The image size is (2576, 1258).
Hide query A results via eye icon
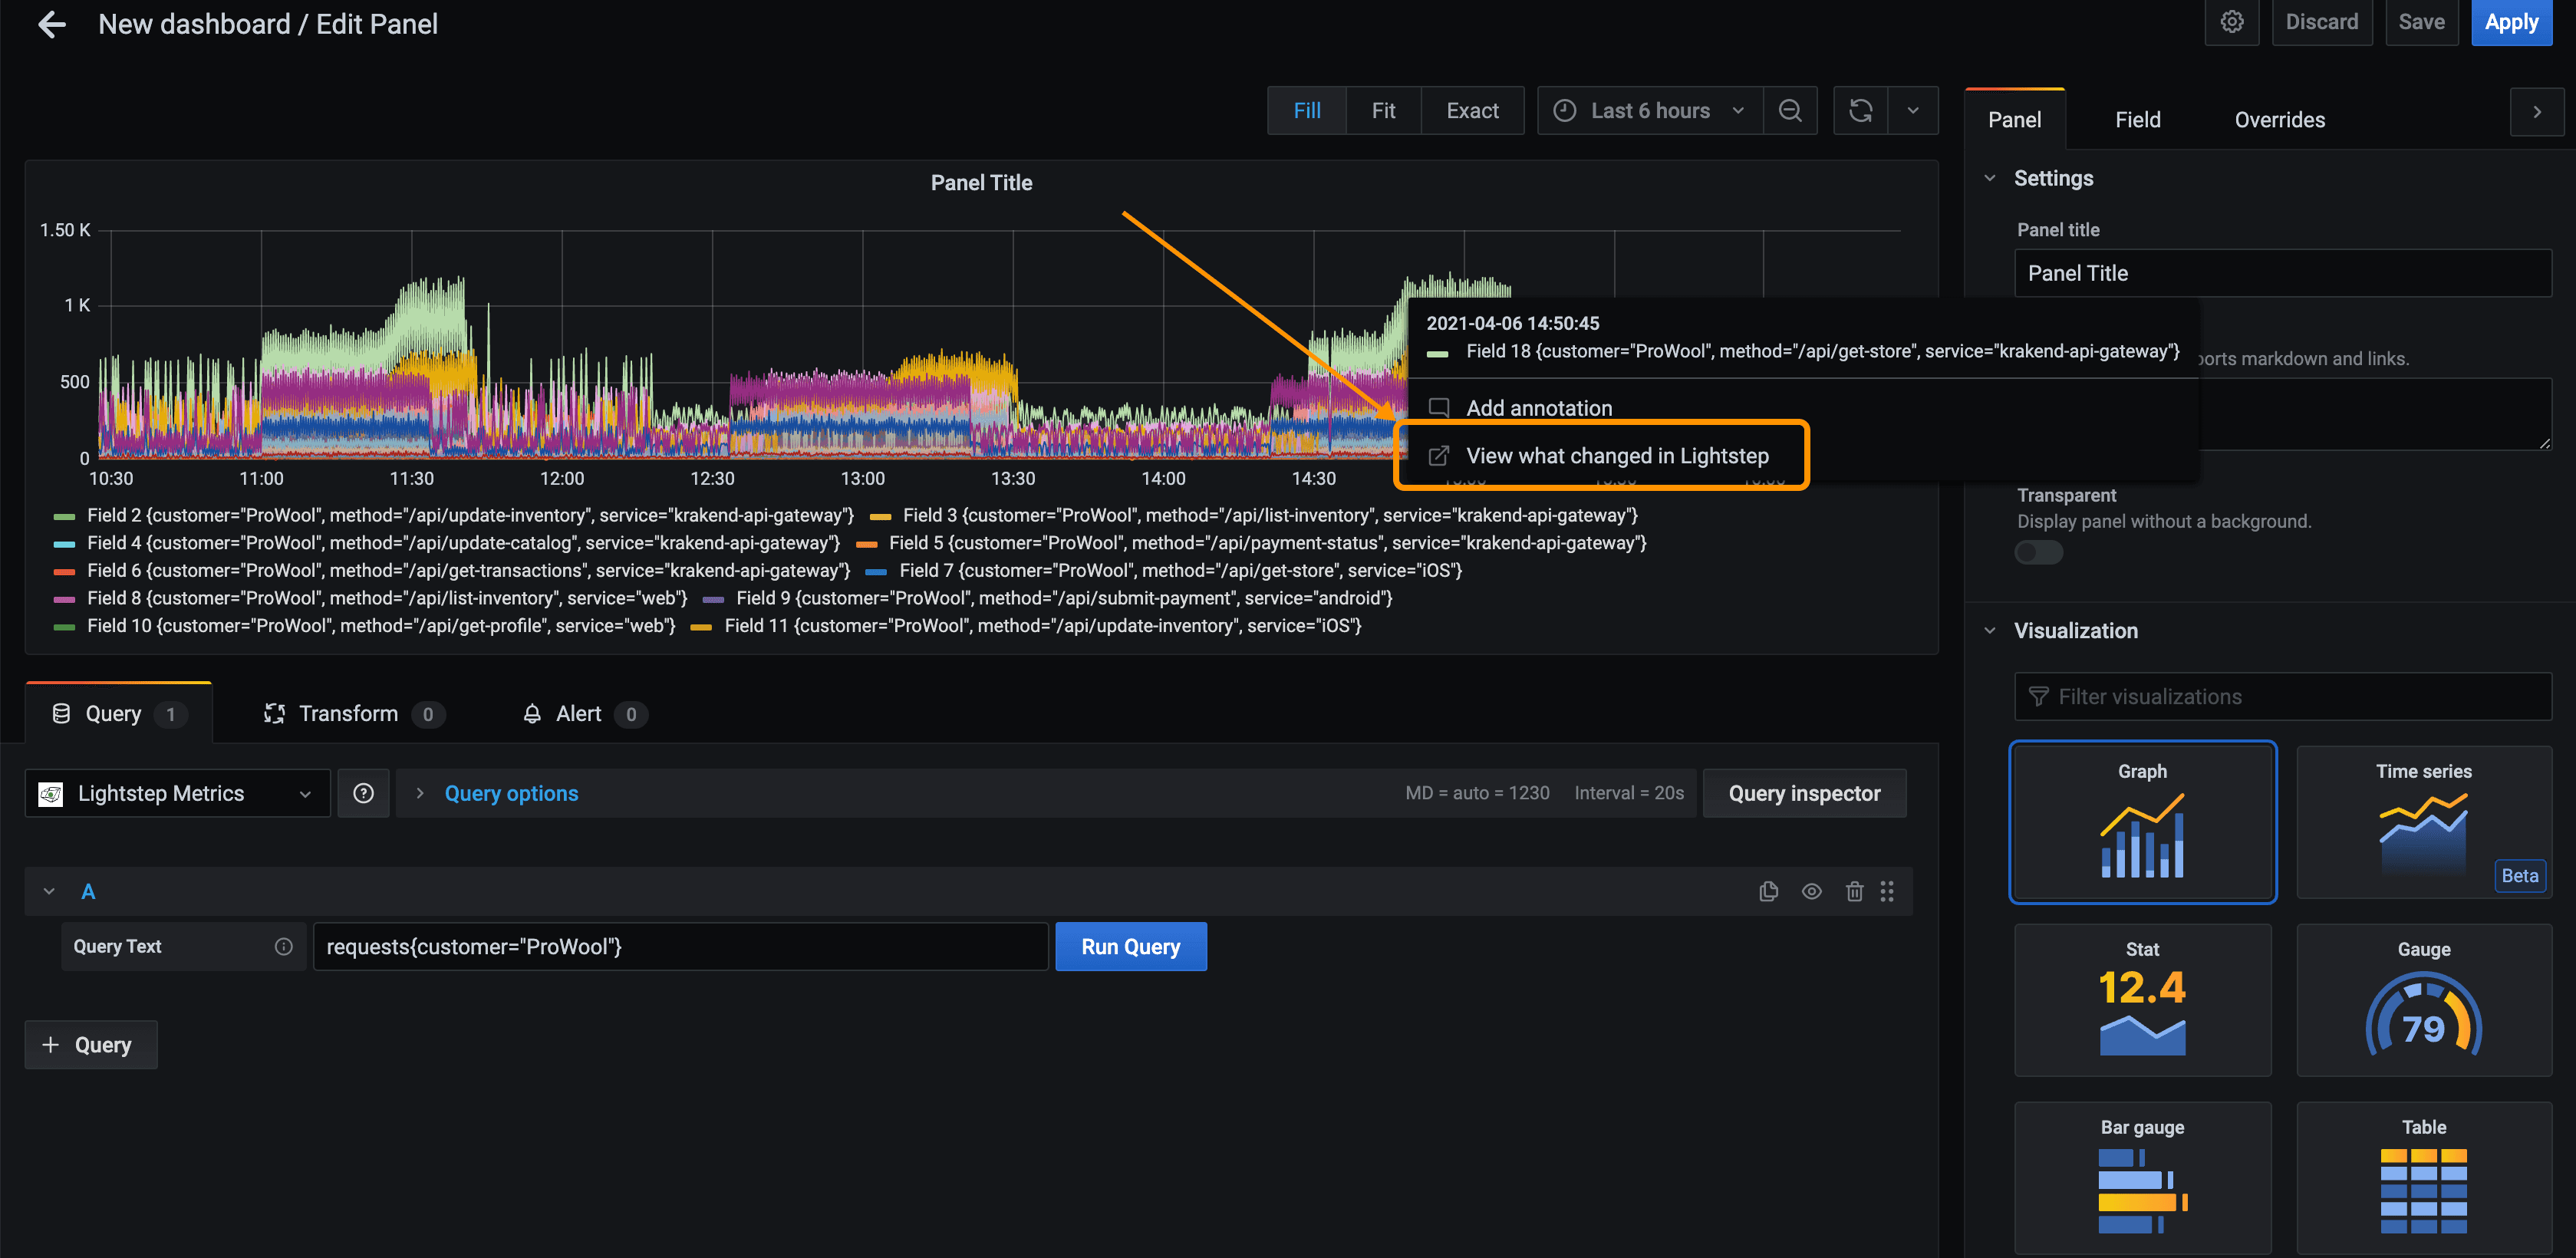[x=1811, y=890]
